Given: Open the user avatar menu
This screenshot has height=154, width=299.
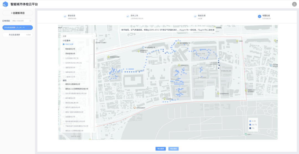Looking at the screenshot, I should click(294, 4).
